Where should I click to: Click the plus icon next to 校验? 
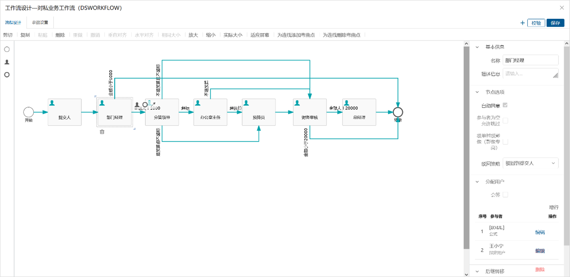522,23
